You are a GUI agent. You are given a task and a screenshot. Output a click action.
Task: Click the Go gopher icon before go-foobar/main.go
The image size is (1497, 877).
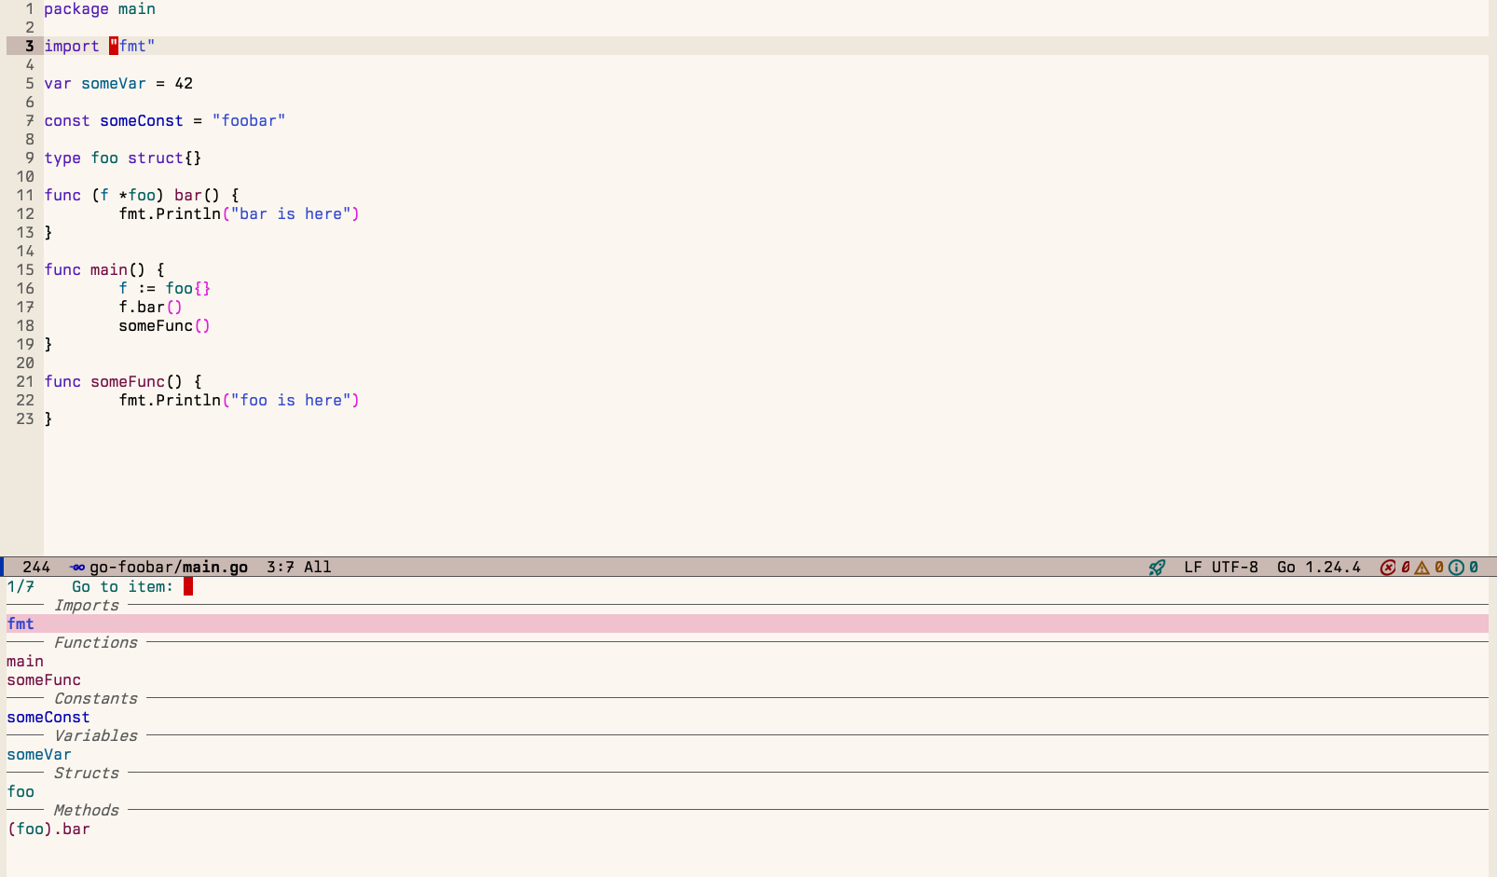pyautogui.click(x=77, y=567)
